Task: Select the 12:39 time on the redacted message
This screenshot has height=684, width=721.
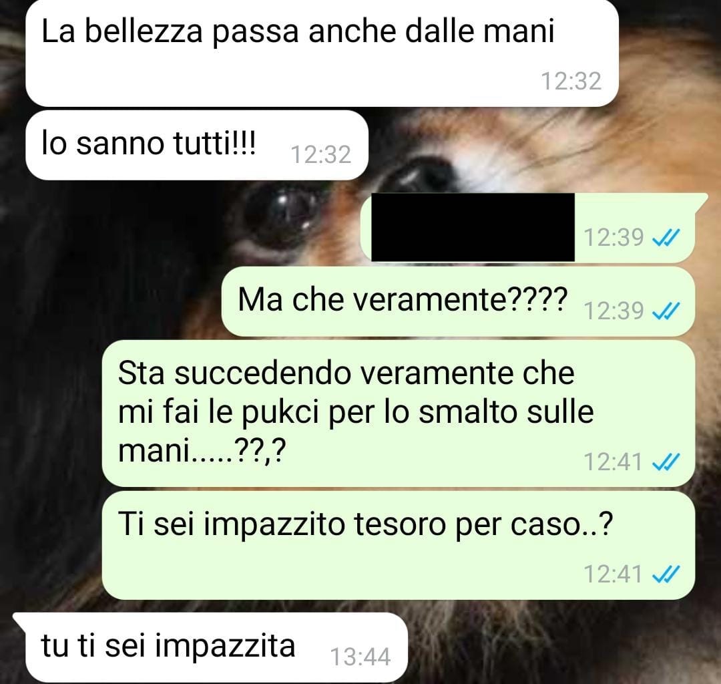Action: 614,238
